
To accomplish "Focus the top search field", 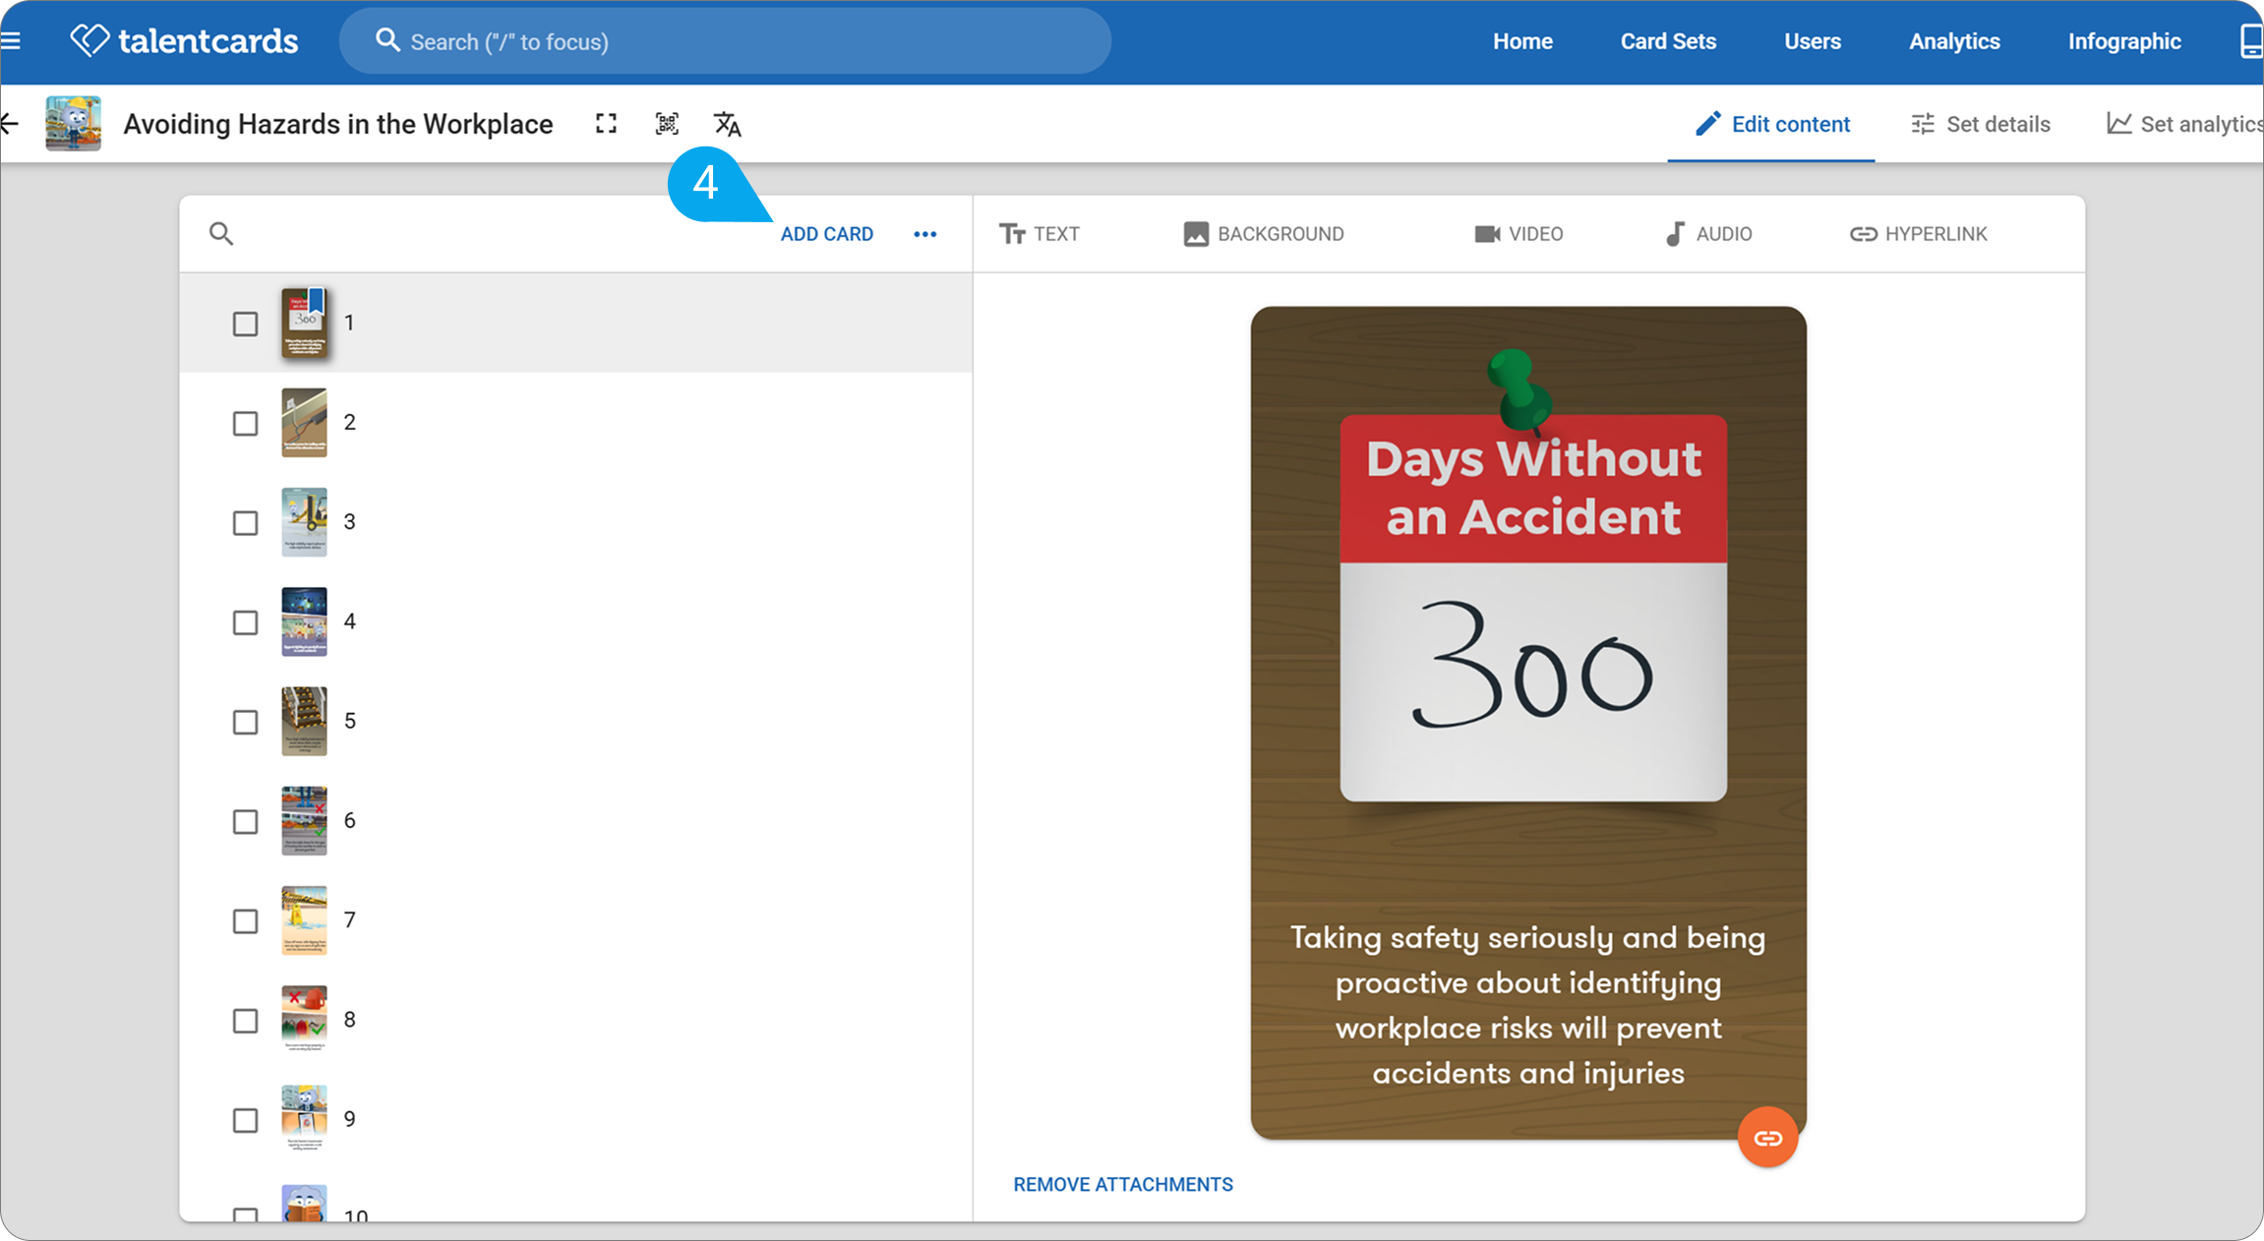I will coord(725,41).
